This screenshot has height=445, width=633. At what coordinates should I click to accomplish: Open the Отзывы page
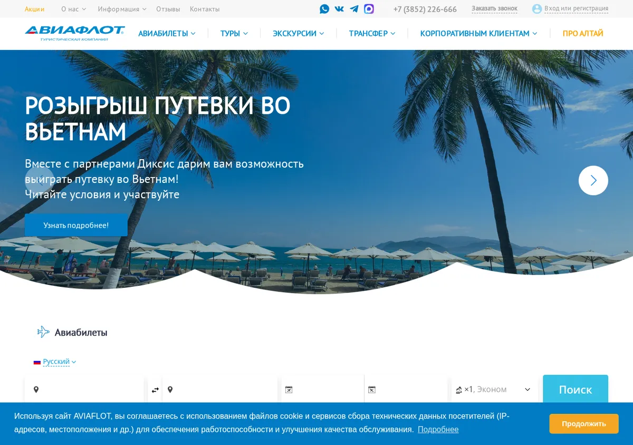coord(168,9)
